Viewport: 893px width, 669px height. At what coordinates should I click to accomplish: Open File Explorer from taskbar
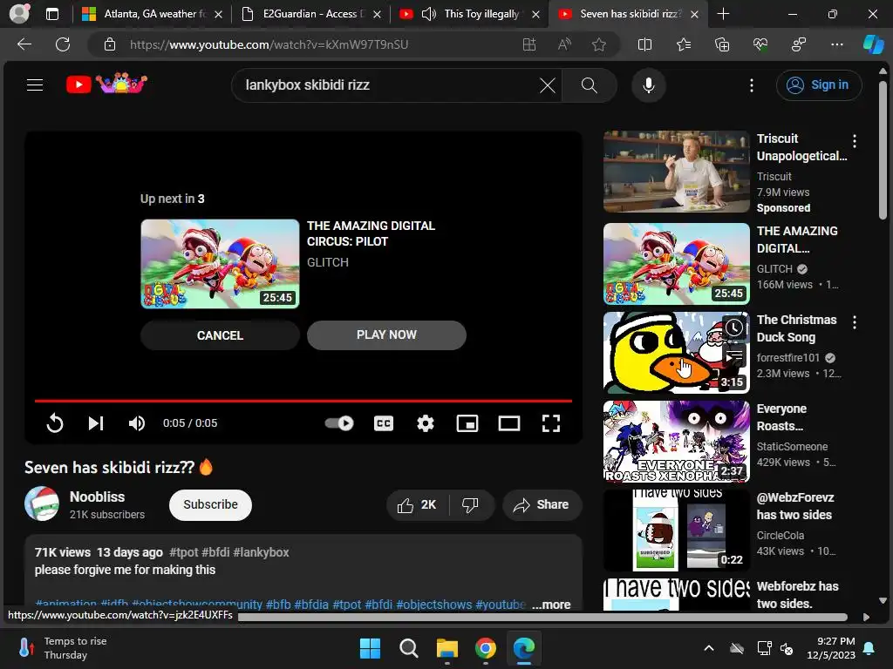447,648
